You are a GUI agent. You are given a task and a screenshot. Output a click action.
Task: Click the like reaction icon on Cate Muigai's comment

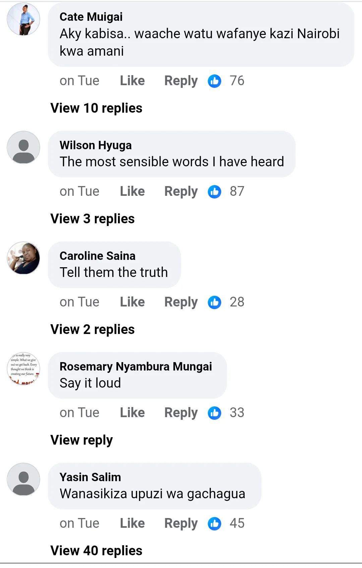coord(215,81)
